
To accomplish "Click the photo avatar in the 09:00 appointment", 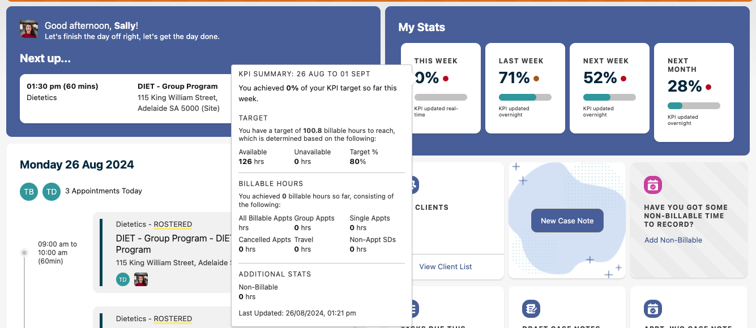I will (x=141, y=279).
